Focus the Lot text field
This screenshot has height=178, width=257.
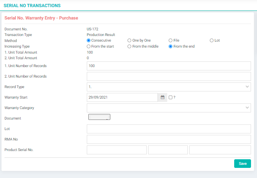[169, 129]
